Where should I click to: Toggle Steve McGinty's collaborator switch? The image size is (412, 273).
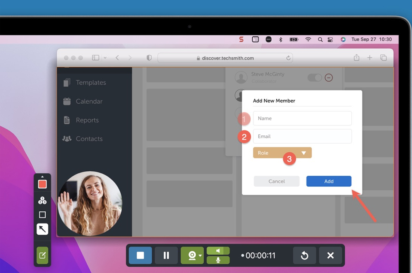tap(315, 78)
